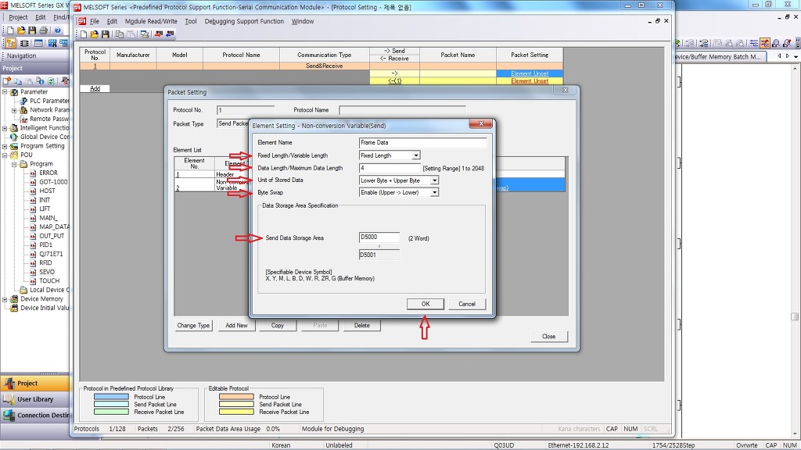Click the Cancel button in Element Setting
This screenshot has height=450, width=801.
466,304
